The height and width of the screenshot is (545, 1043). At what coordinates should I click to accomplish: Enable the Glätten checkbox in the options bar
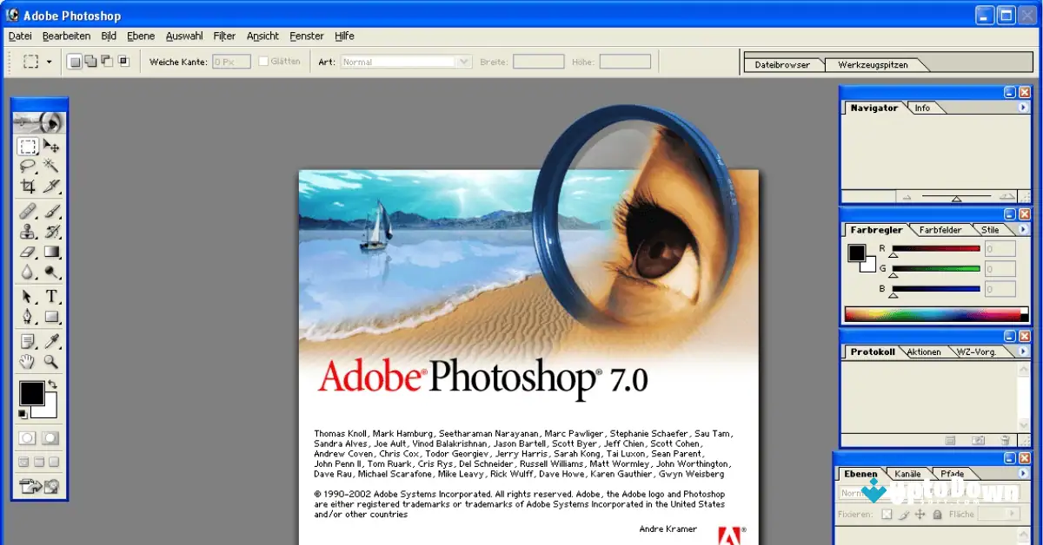[x=263, y=61]
